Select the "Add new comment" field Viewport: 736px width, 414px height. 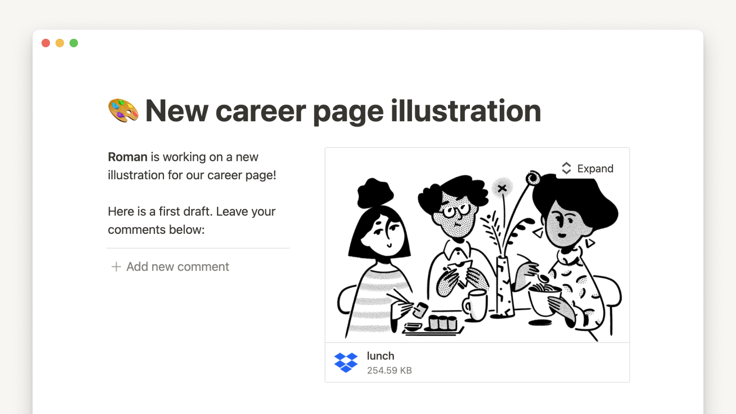(178, 267)
